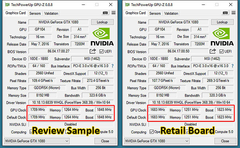
Task: Take screenshot with camera icon in Retail Board window
Action: click(225, 13)
